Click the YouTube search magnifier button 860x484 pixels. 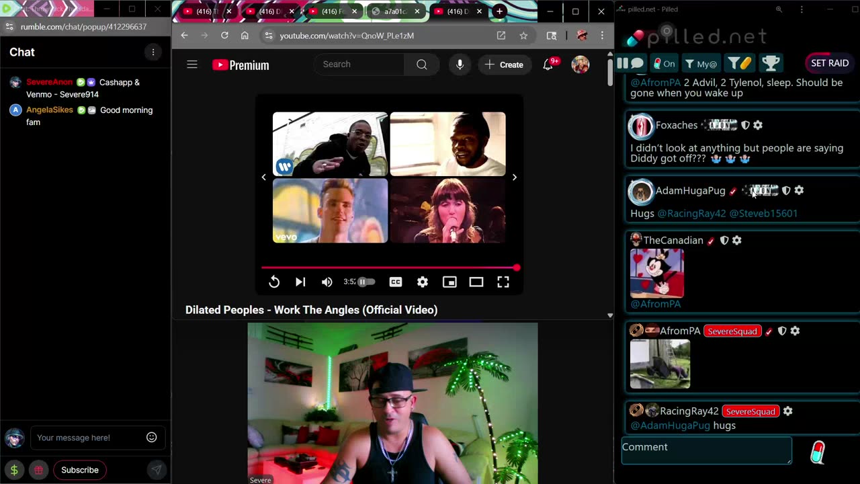pos(421,65)
